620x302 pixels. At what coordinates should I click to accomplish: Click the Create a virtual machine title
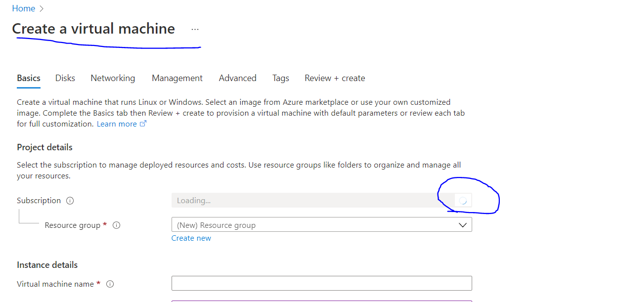point(93,29)
